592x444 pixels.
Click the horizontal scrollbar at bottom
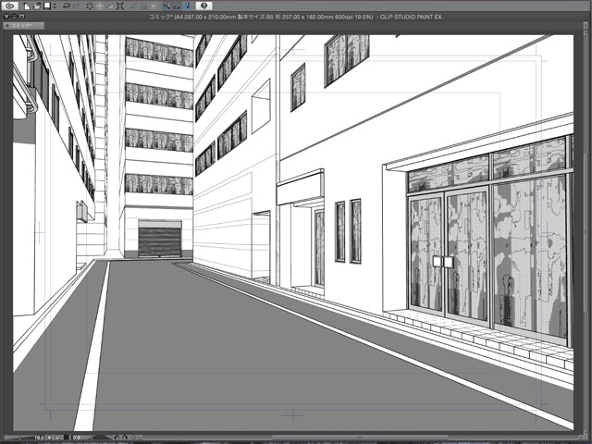[359, 438]
